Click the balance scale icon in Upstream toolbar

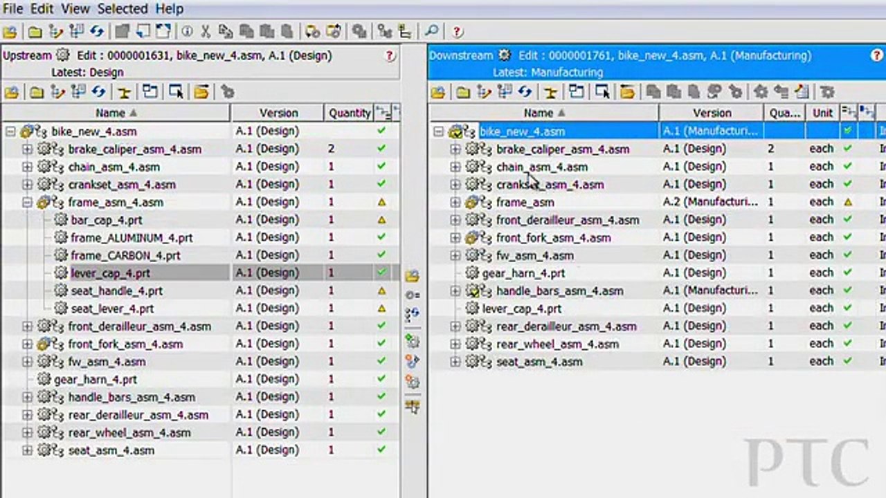tap(124, 92)
